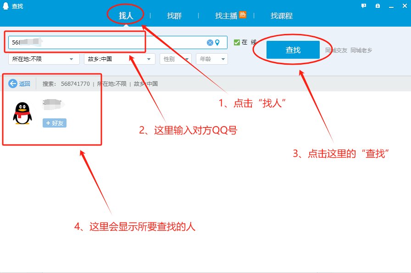Open the app box icon next to minimize
This screenshot has height=273, width=411.
(x=378, y=6)
